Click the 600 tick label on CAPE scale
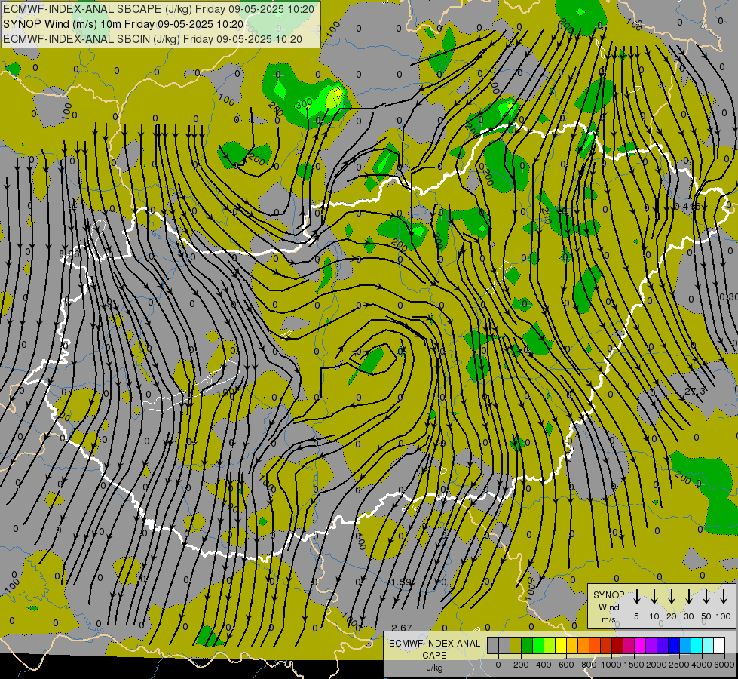Image resolution: width=738 pixels, height=679 pixels. [x=566, y=665]
